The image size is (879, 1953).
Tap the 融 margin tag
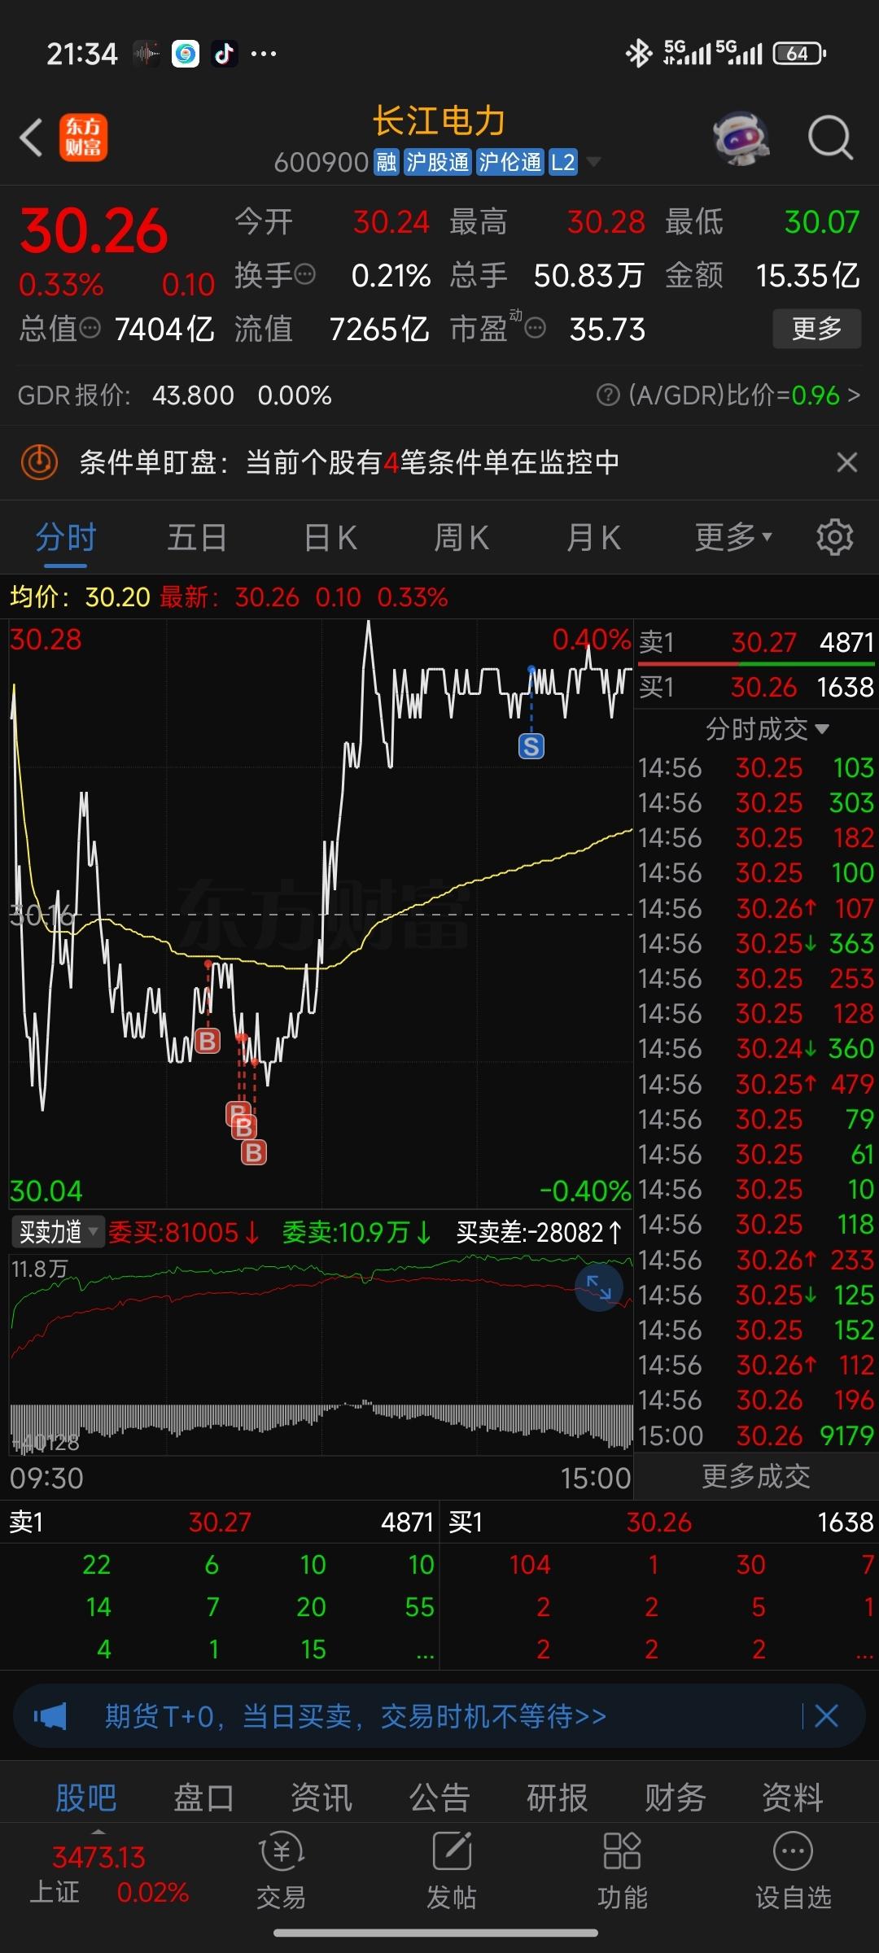[x=386, y=162]
